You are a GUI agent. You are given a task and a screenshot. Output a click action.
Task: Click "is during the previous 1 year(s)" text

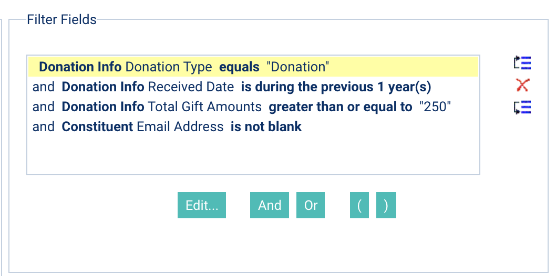click(x=336, y=87)
